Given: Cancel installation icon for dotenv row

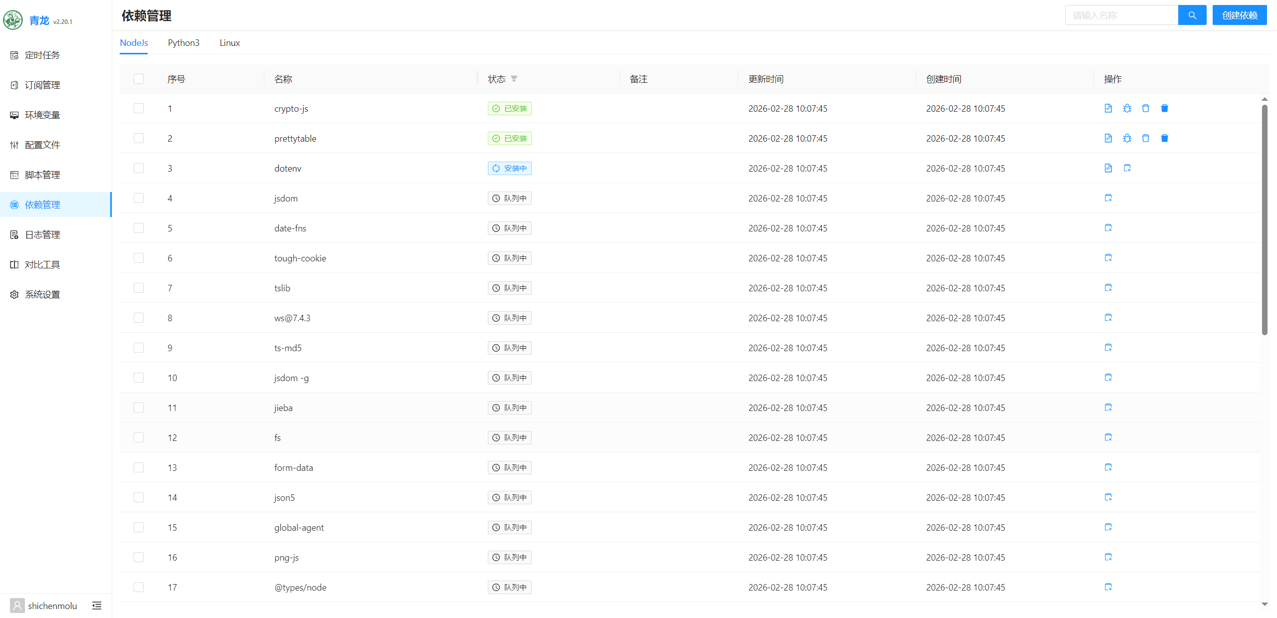Looking at the screenshot, I should tap(1127, 168).
